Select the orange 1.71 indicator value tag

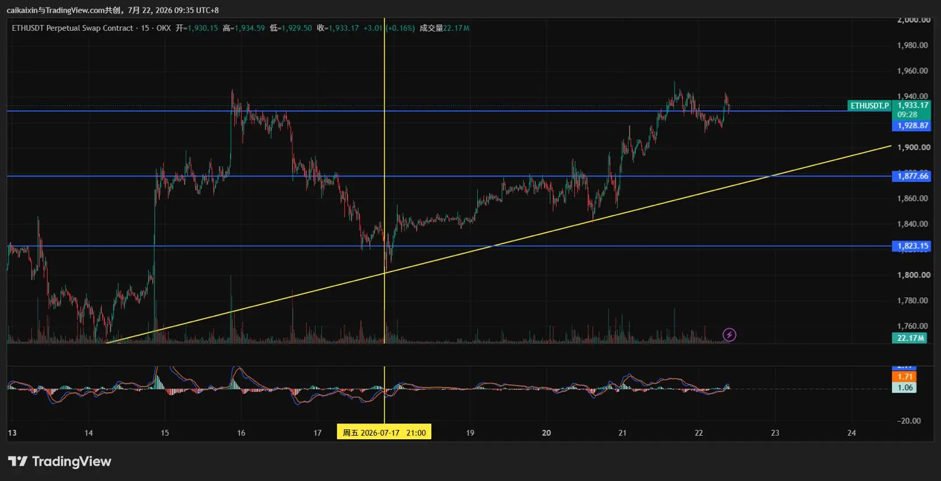[x=904, y=376]
